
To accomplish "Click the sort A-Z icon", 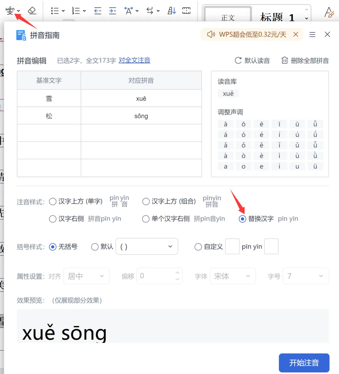I will [x=172, y=11].
